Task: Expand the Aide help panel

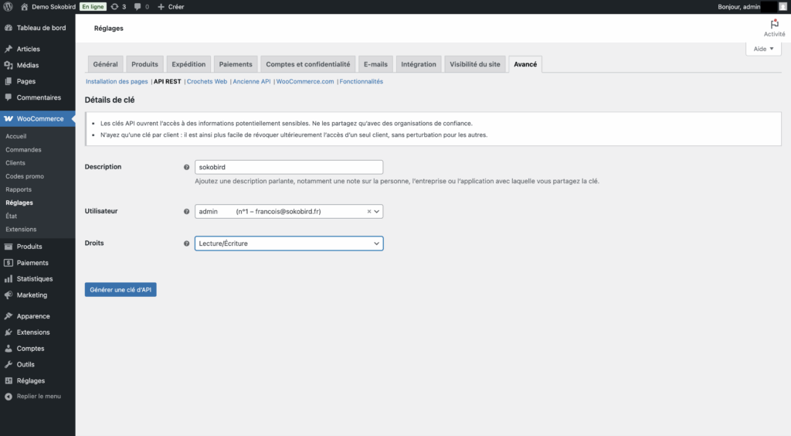Action: click(763, 49)
